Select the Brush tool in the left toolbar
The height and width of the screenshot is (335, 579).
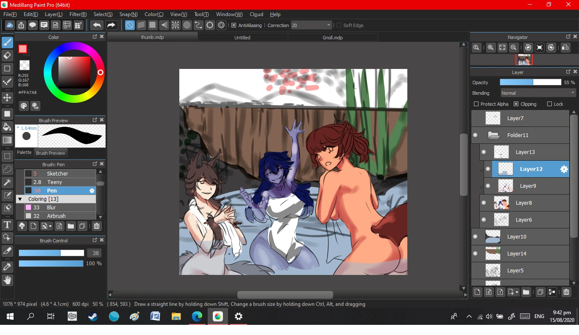7,42
